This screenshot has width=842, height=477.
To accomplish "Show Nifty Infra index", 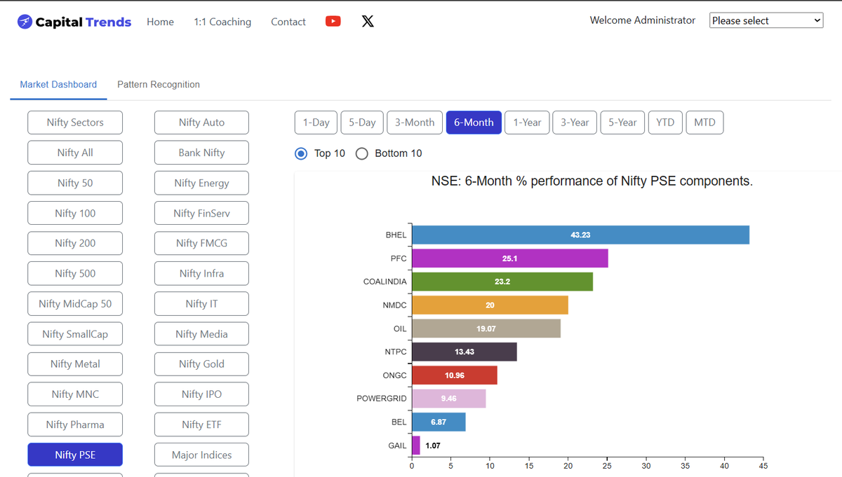I will tap(201, 273).
